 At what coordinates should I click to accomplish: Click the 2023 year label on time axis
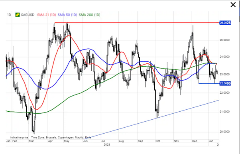(x=107, y=144)
